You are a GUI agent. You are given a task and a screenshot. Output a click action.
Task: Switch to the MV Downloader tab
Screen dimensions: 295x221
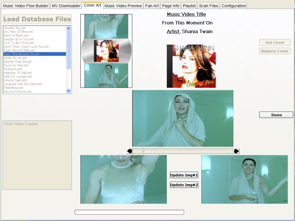click(66, 6)
